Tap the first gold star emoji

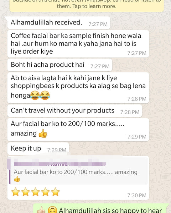click(x=16, y=192)
